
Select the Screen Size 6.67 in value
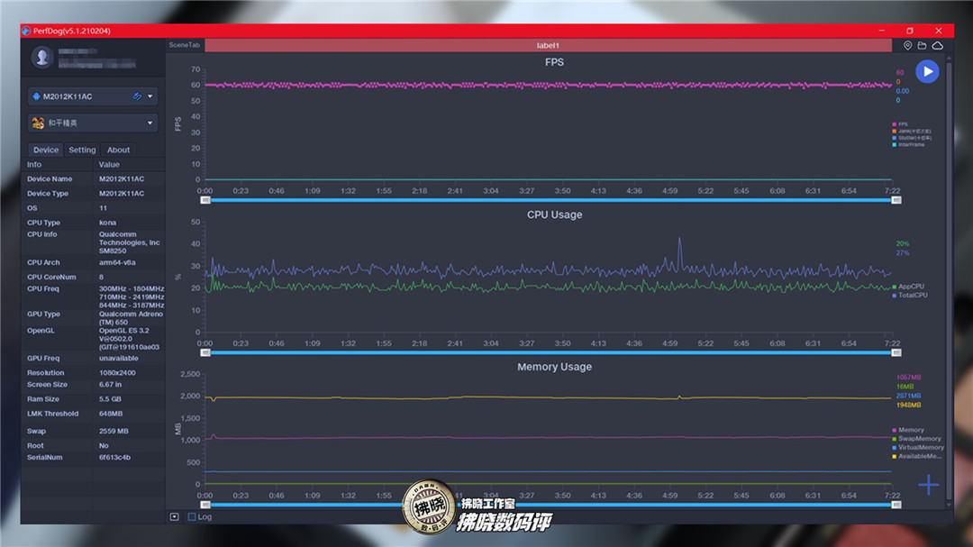tap(111, 384)
